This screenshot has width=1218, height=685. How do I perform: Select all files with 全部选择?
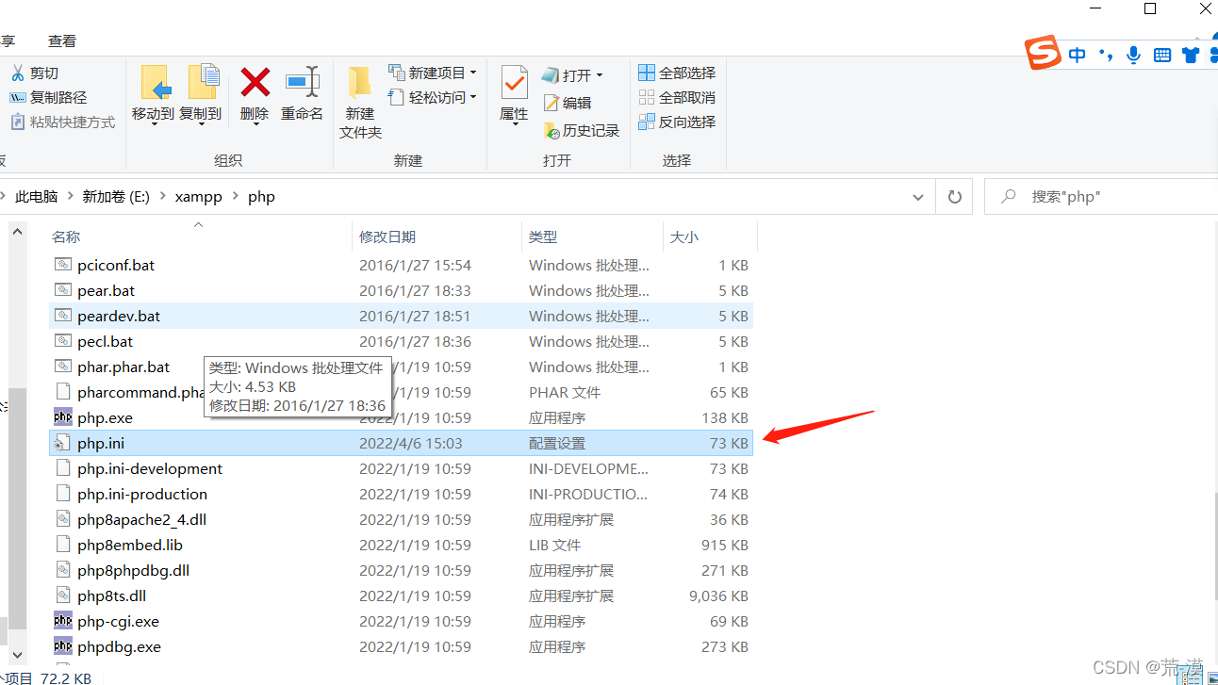pos(677,72)
